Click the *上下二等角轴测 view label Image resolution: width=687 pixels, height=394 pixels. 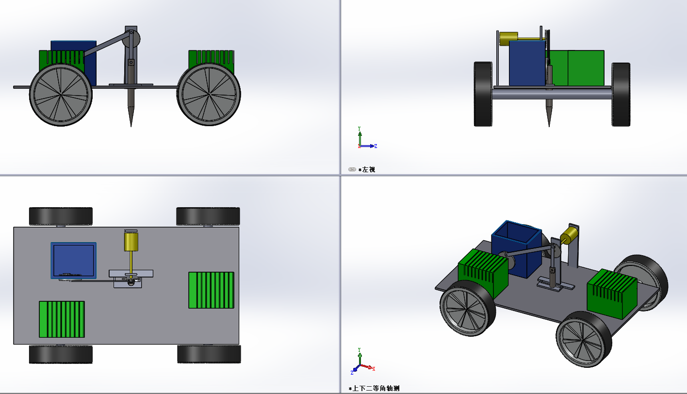[374, 388]
